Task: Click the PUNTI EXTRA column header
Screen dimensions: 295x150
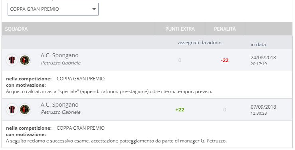Action: (180, 29)
